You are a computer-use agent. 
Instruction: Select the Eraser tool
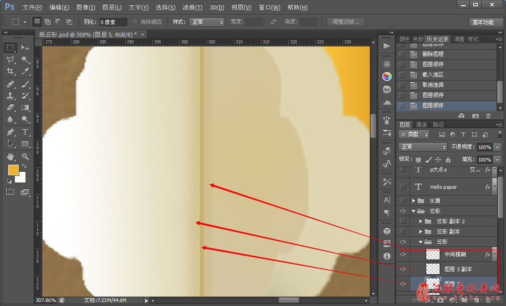(10, 107)
